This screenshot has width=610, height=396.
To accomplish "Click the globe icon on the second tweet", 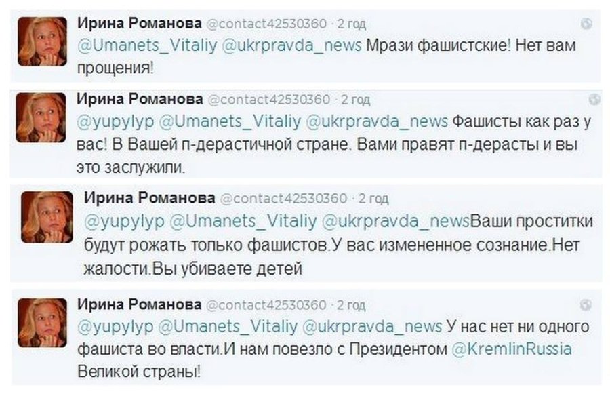I will pyautogui.click(x=594, y=100).
